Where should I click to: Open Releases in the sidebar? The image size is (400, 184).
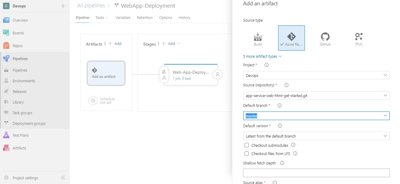tap(20, 91)
